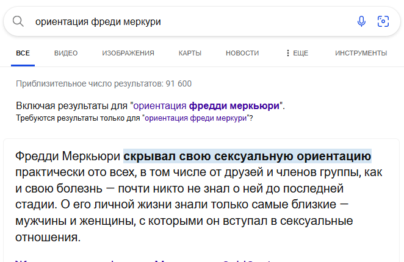Click the magnifying glass search icon

[x=18, y=22]
